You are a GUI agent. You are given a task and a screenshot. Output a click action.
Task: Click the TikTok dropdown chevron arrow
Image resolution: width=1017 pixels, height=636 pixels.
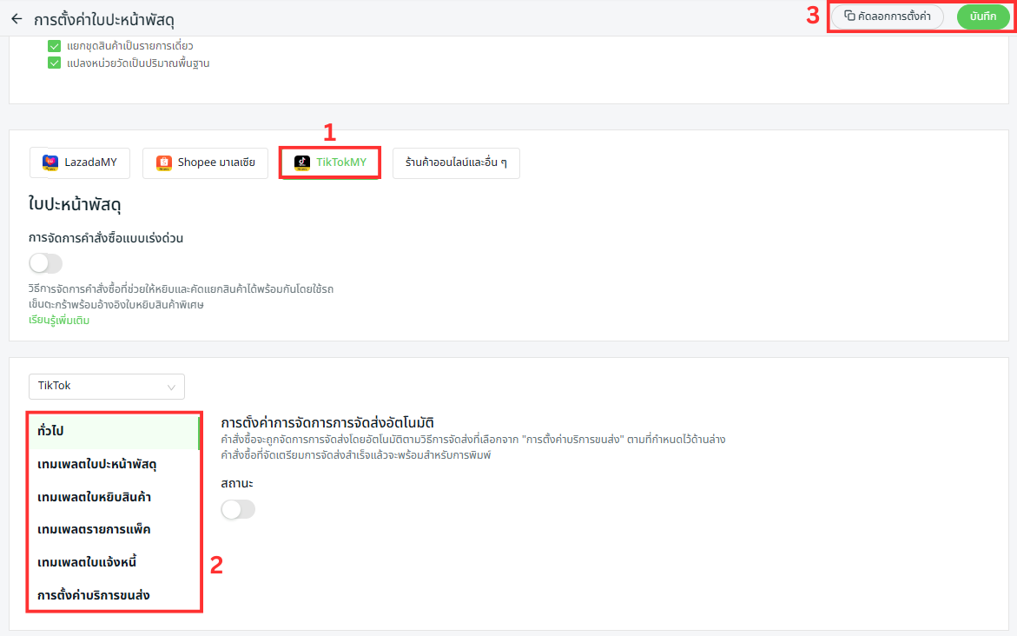tap(171, 387)
